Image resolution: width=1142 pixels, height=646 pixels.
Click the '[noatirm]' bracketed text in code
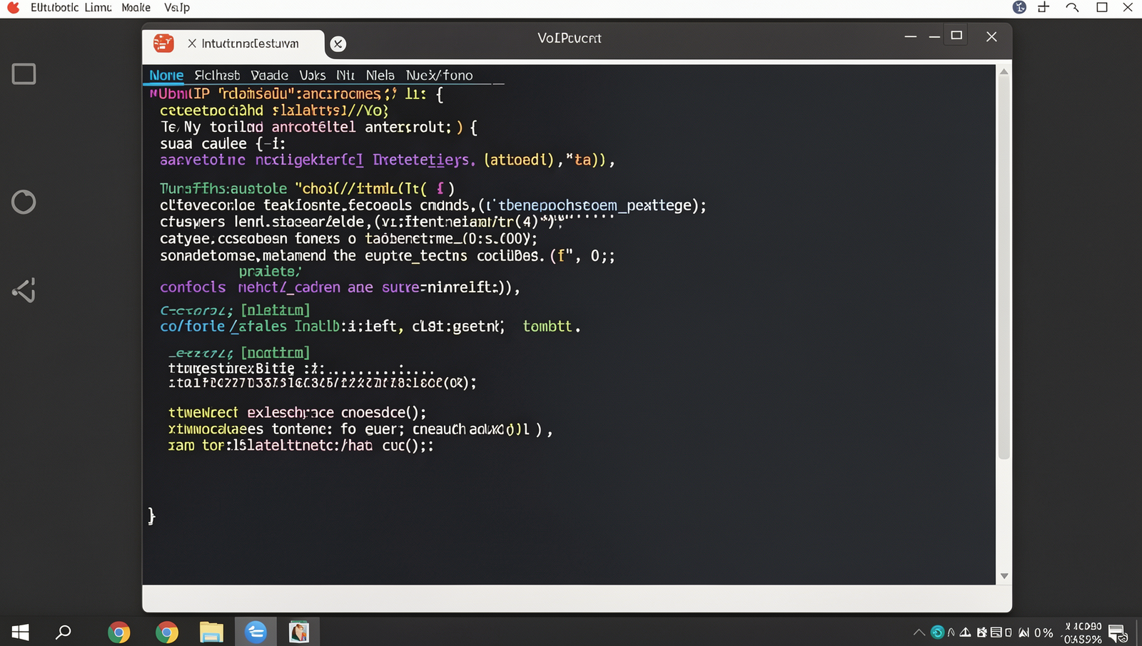click(x=276, y=353)
